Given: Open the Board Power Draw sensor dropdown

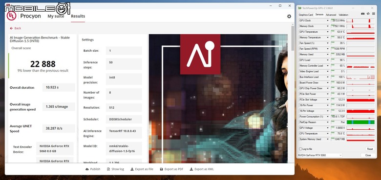Looking at the screenshot, I should [x=328, y=83].
